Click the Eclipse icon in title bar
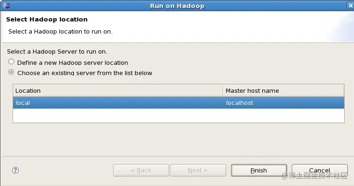The height and width of the screenshot is (186, 354). (x=7, y=5)
